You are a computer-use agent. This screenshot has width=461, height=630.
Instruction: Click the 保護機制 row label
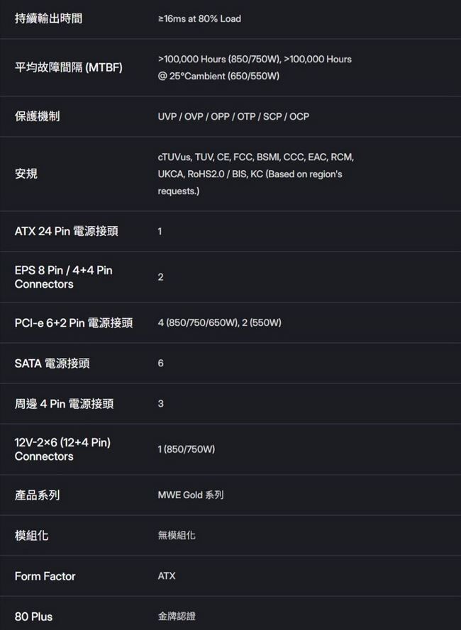click(38, 116)
